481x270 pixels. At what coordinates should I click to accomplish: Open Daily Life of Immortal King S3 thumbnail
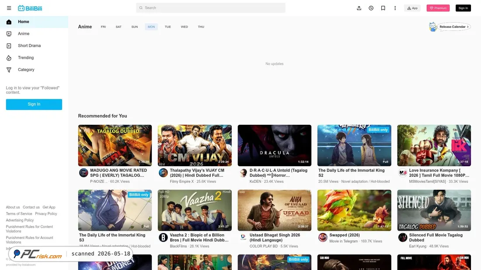[115, 210]
